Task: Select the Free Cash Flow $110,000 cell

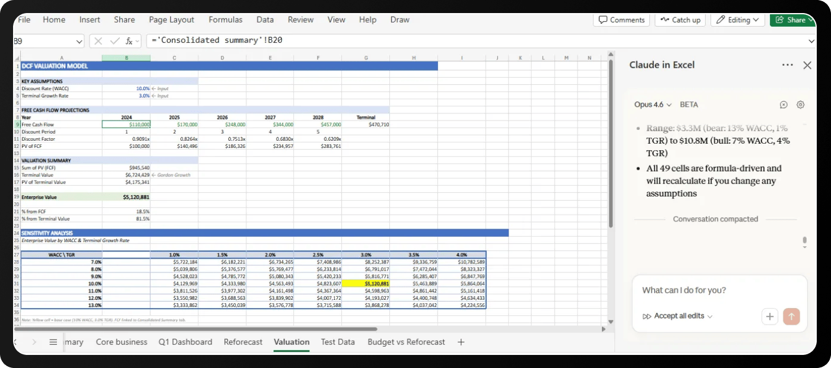Action: pyautogui.click(x=126, y=125)
